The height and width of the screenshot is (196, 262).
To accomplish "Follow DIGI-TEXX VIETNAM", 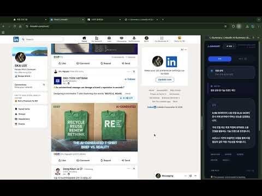I will click(130, 79).
